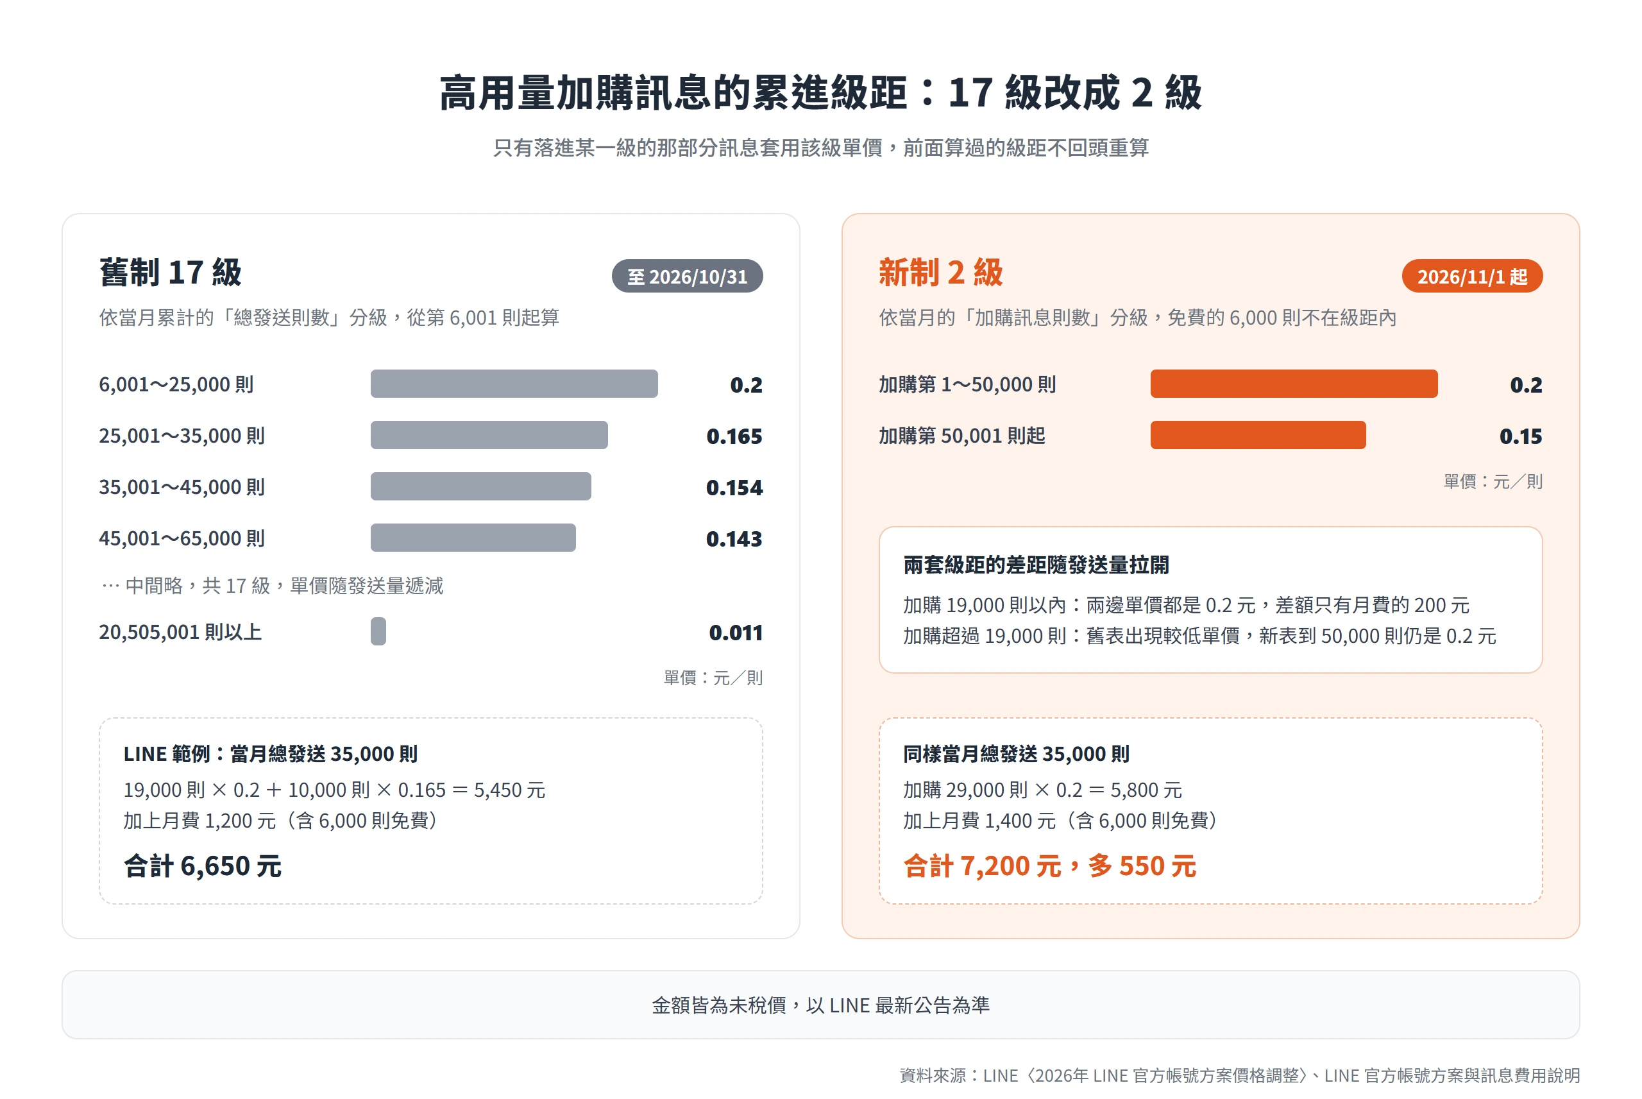Click the orange bar for 加購第 50,001 則起
Screen dimensions: 1642x1099
click(1257, 434)
